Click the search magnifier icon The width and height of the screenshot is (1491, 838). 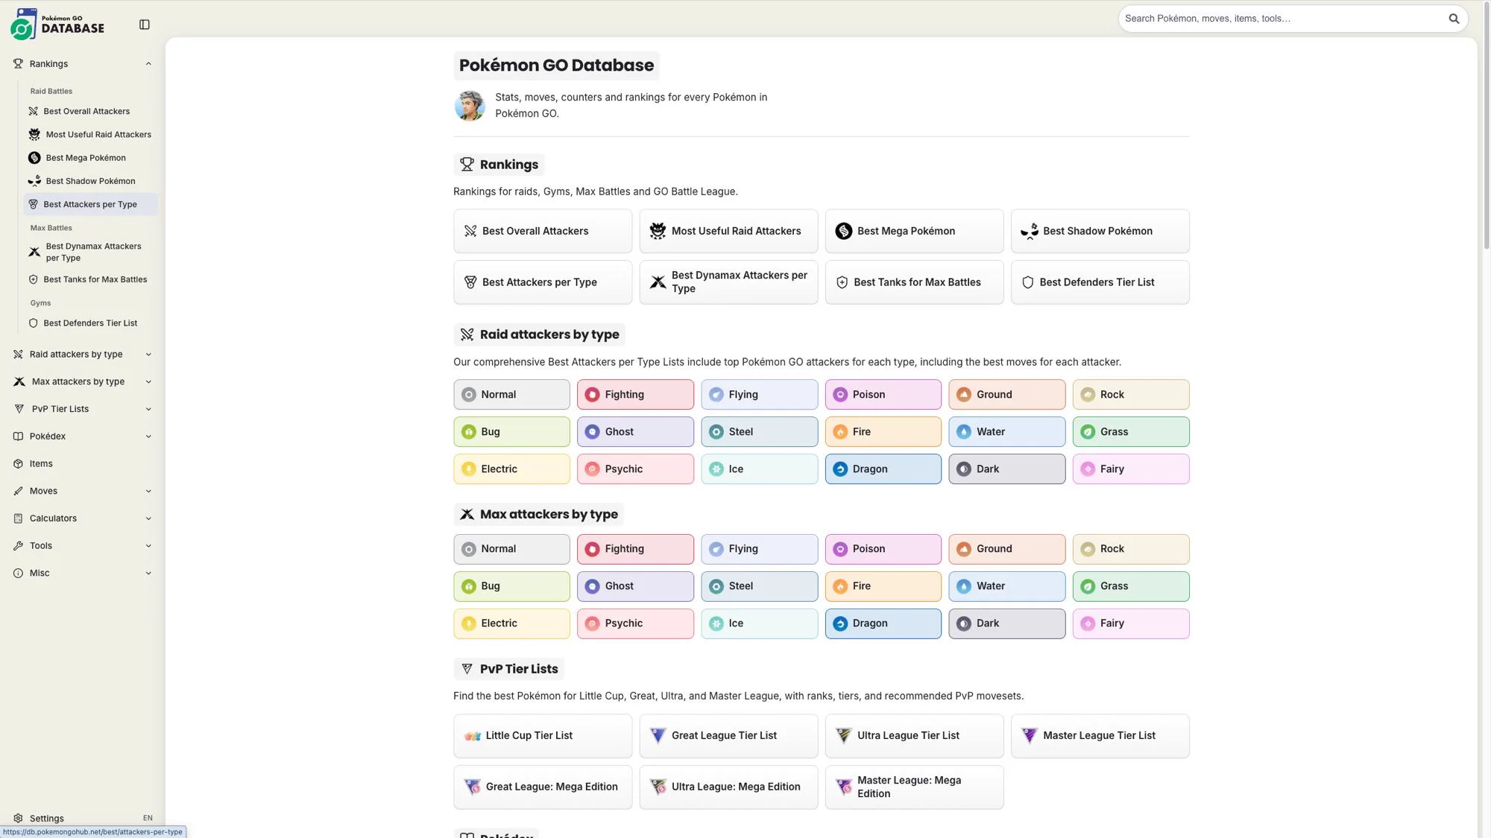pyautogui.click(x=1454, y=19)
